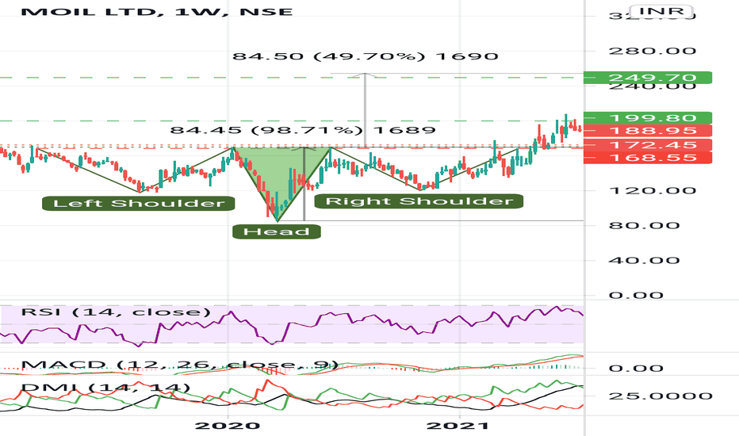The width and height of the screenshot is (739, 436).
Task: Click the 188.95 red price label
Action: (647, 131)
